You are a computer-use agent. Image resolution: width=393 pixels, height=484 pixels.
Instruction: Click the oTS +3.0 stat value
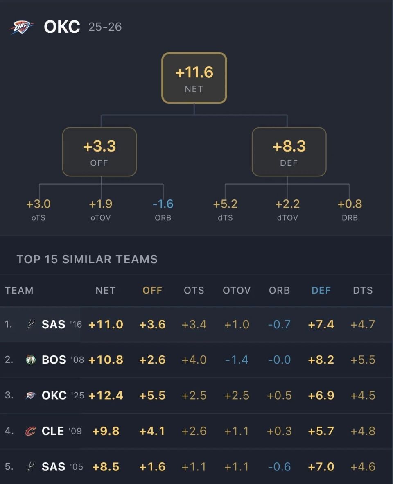[x=38, y=204]
